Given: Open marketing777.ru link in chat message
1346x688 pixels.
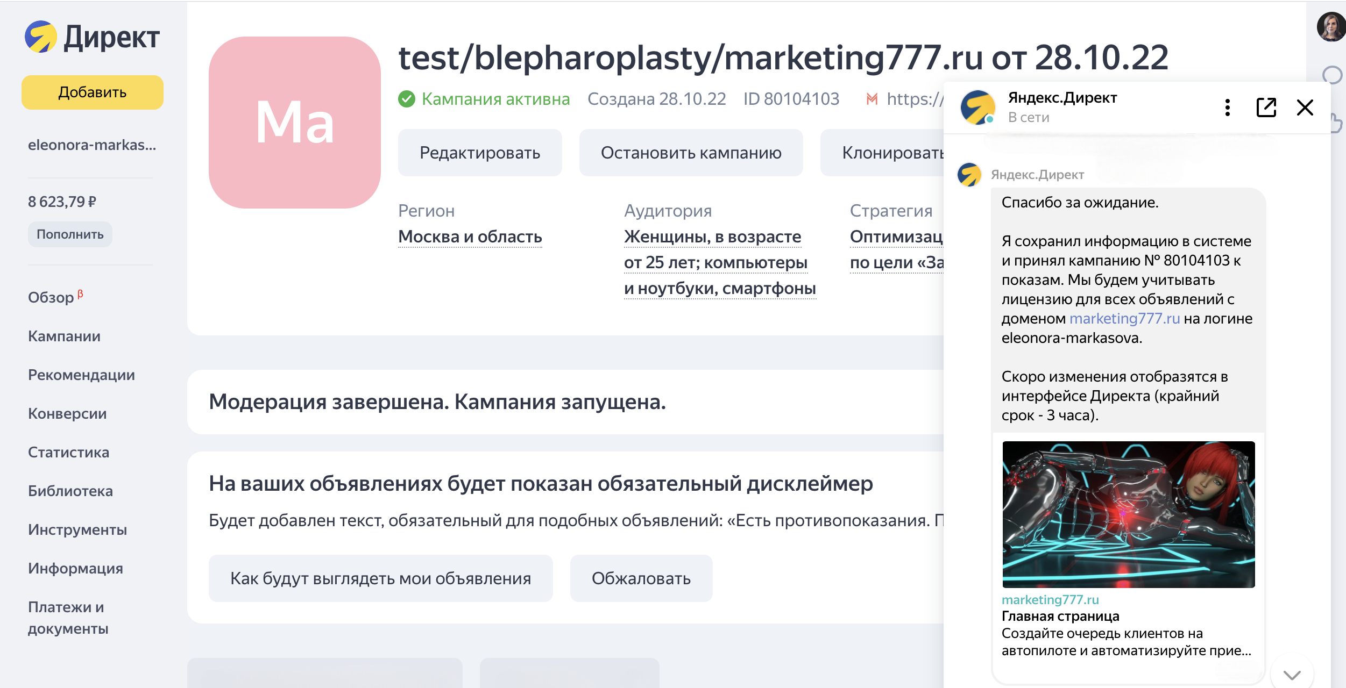Looking at the screenshot, I should (1124, 319).
